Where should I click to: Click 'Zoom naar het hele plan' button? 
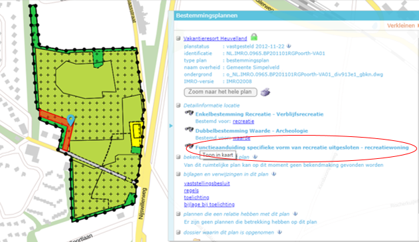(220, 92)
